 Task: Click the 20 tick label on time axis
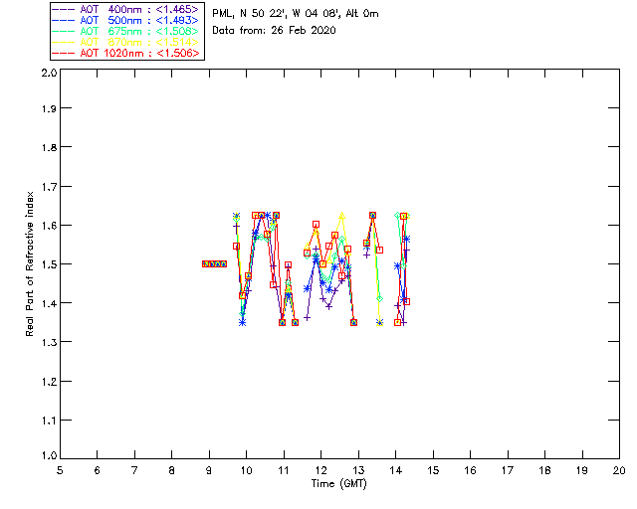coord(619,470)
